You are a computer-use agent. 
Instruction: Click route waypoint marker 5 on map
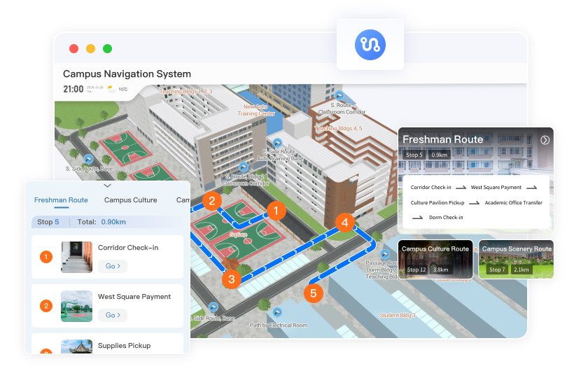(x=314, y=293)
